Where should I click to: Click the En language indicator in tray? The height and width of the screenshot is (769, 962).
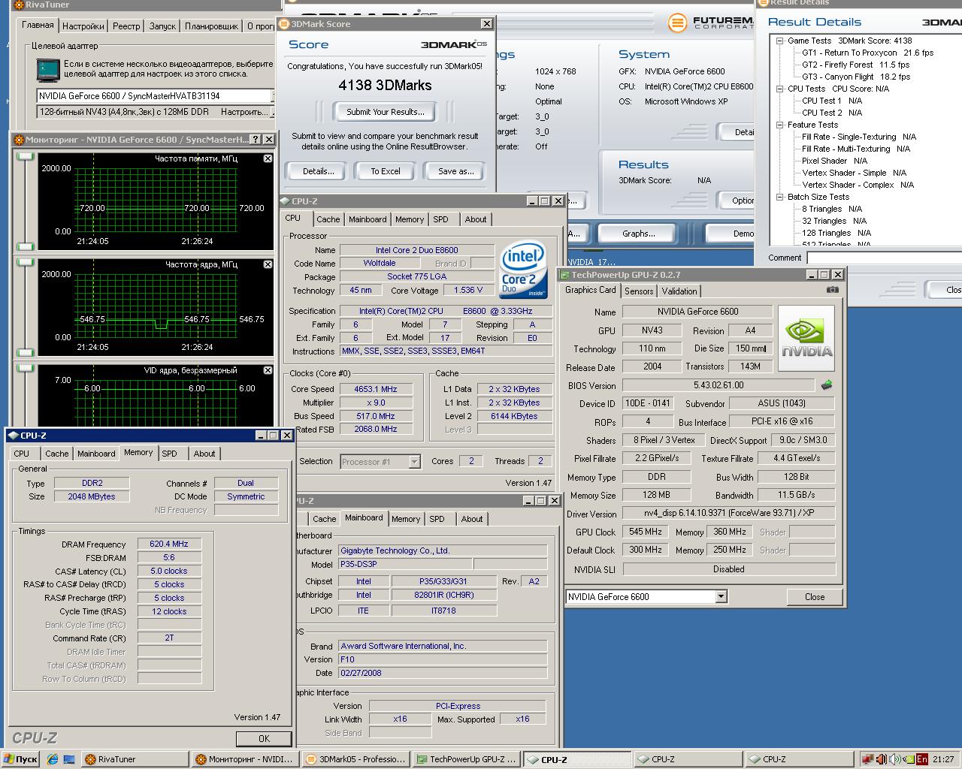pos(921,759)
